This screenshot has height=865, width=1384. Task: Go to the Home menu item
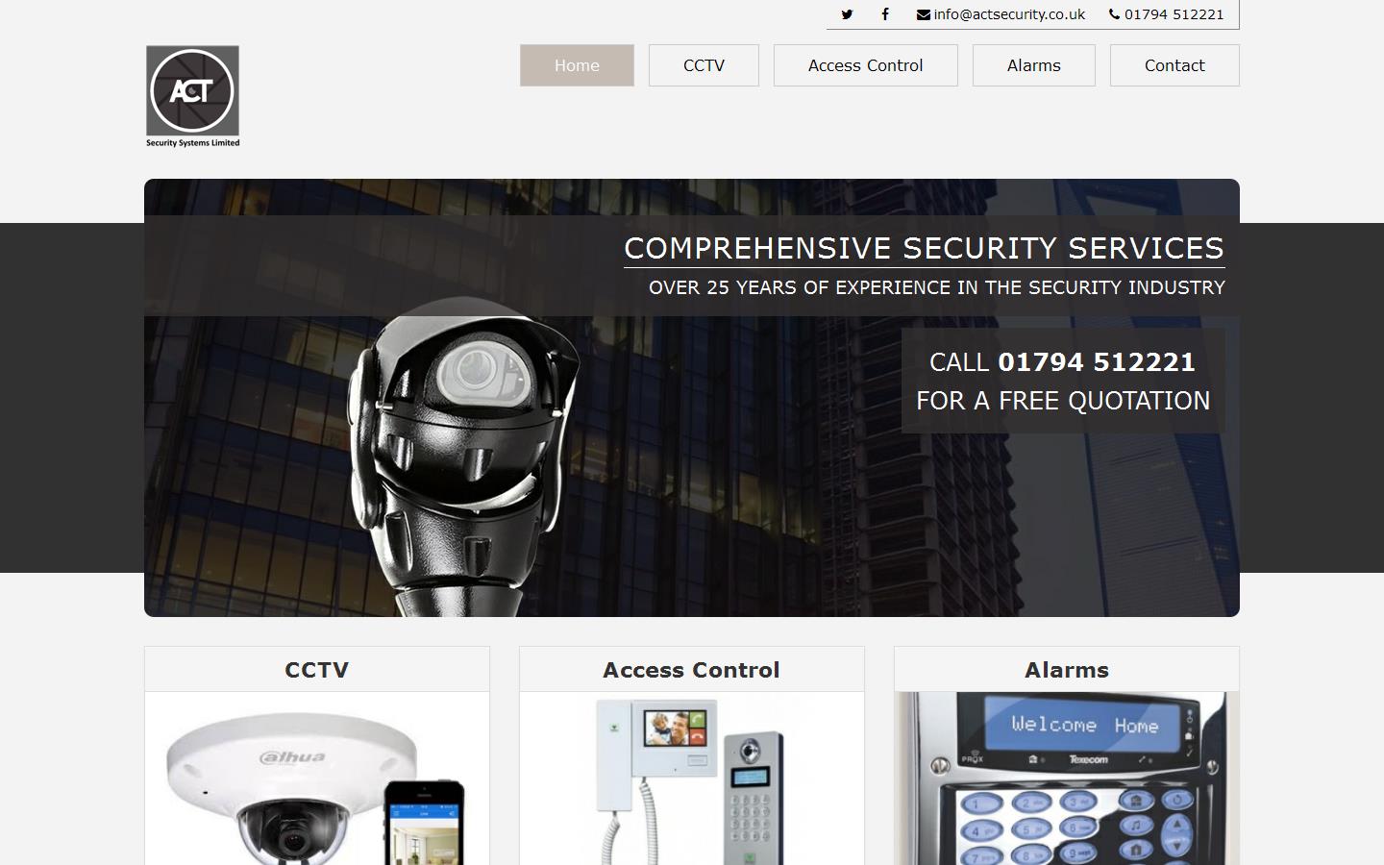[x=577, y=65]
